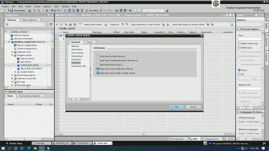Open the Editing language dropdown
The height and width of the screenshot is (151, 269).
click(250, 122)
